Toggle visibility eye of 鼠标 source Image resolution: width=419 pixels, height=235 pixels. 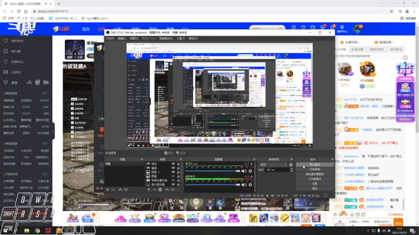(x=173, y=164)
